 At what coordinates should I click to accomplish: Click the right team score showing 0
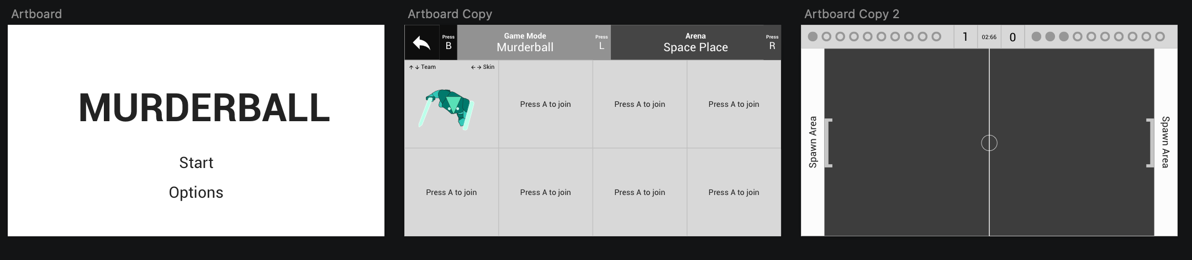pos(1012,37)
